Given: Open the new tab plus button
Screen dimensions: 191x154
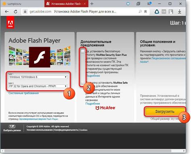Looking at the screenshot, I should pyautogui.click(x=92, y=4).
